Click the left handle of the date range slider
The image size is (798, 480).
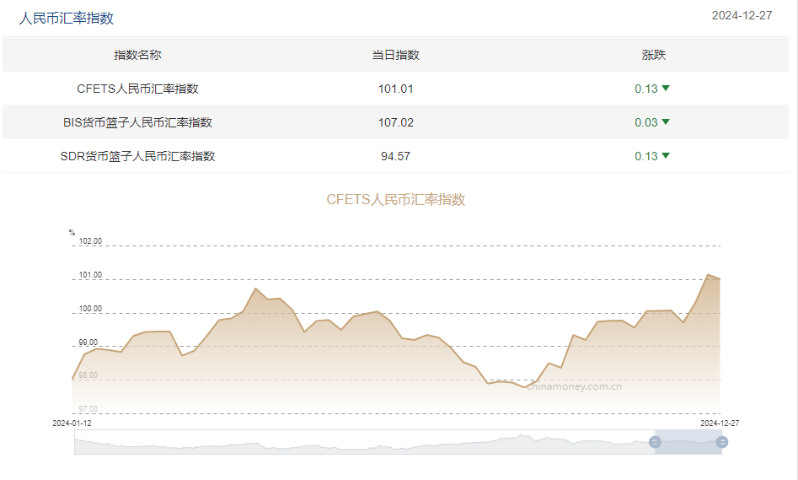coord(655,442)
